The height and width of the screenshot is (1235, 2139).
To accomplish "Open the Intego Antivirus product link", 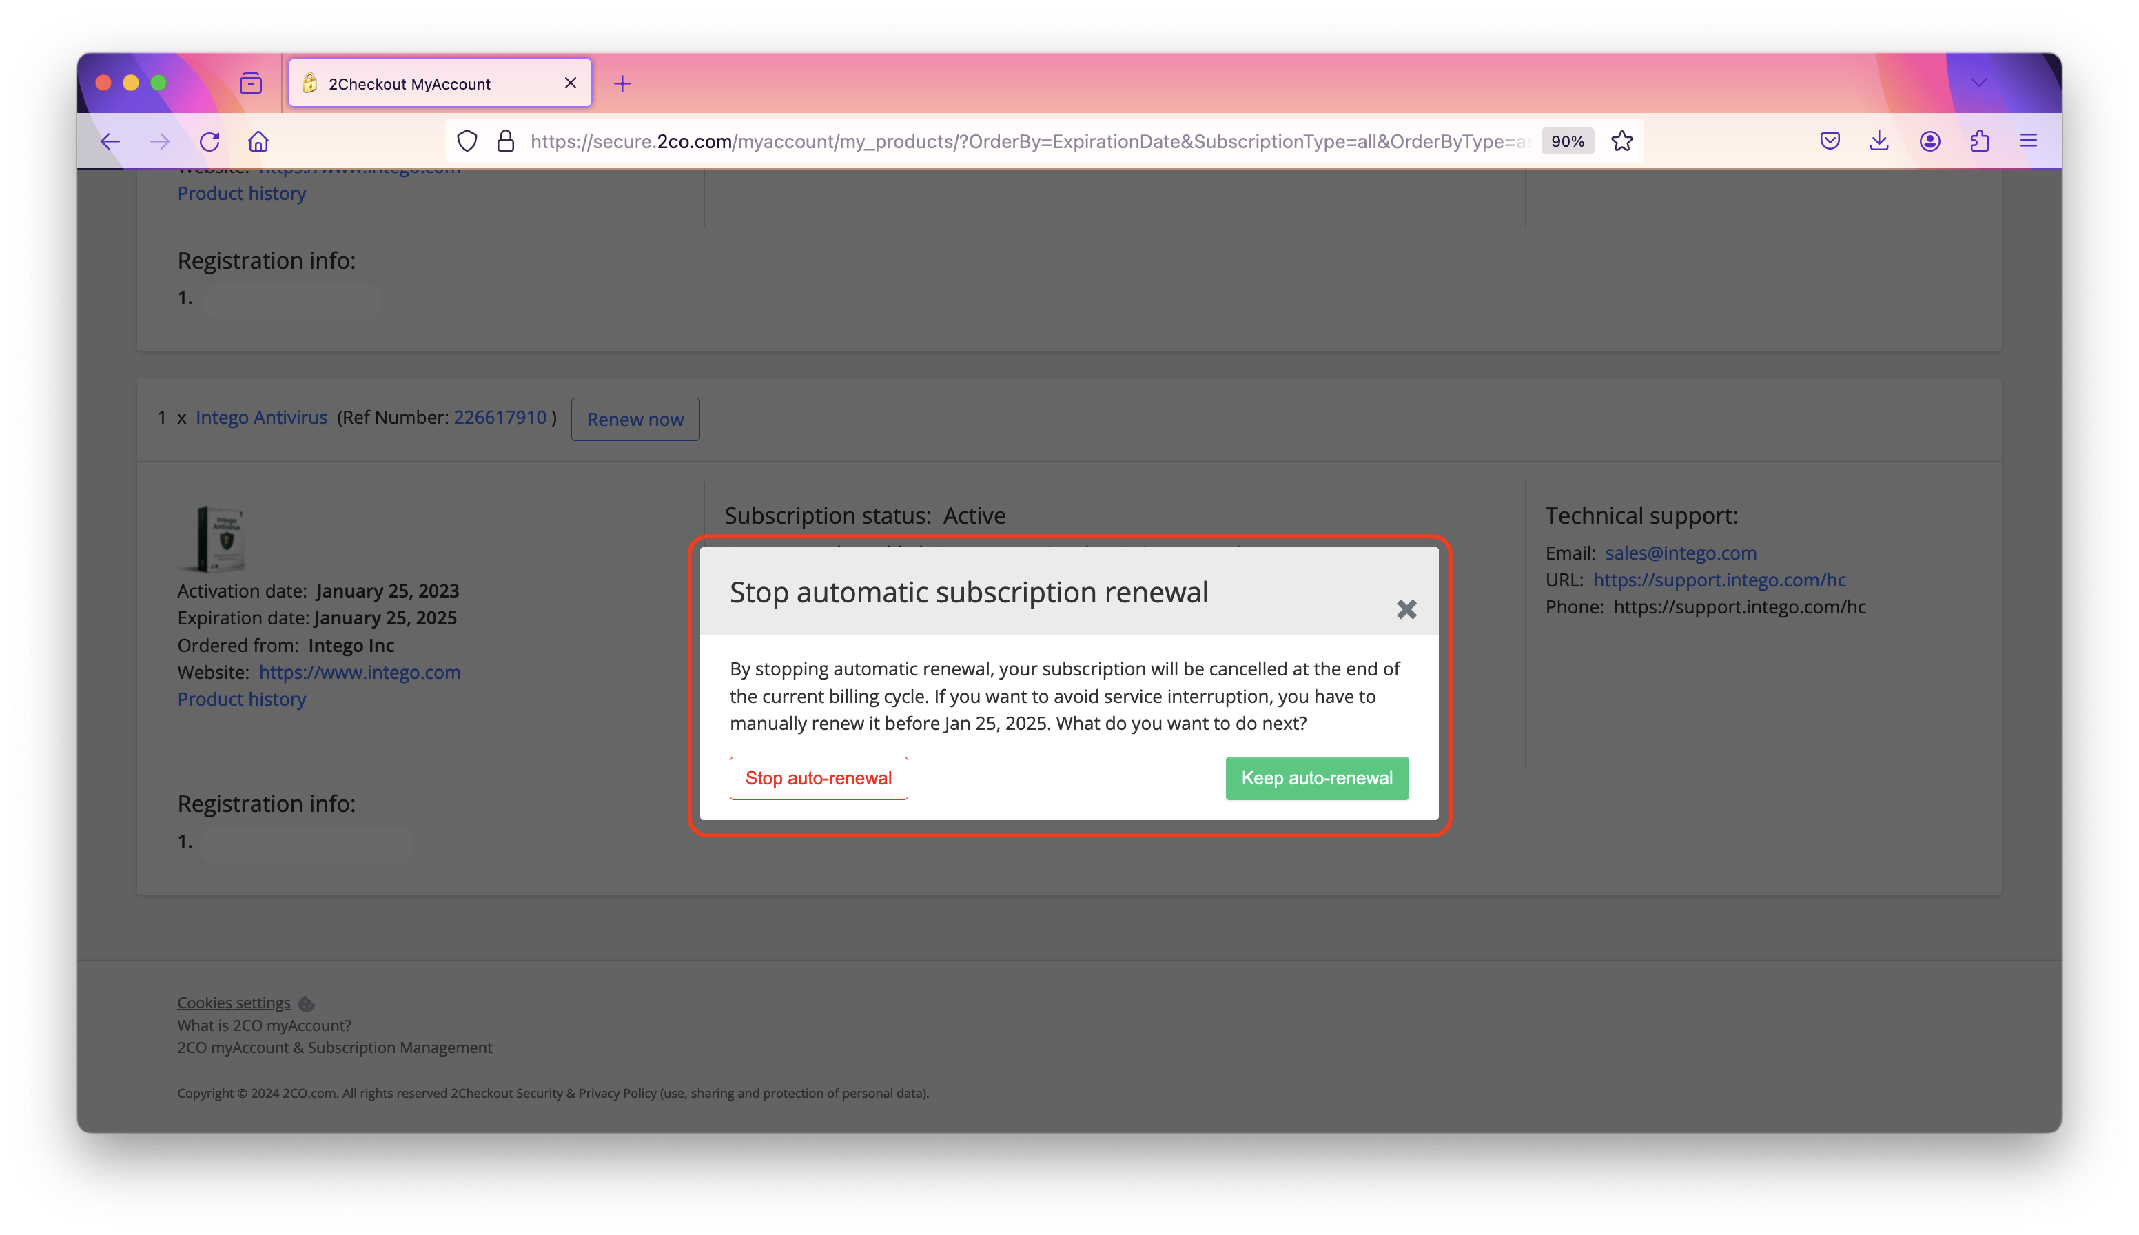I will click(261, 418).
